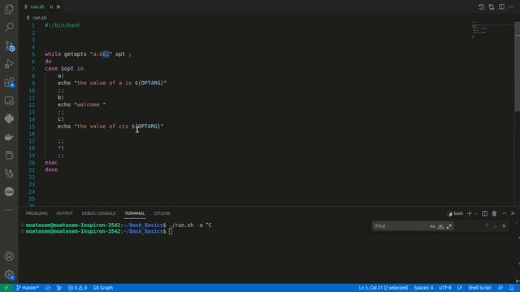520x292 pixels.
Task: Synchronize changes icon in status bar
Action: pos(48,288)
